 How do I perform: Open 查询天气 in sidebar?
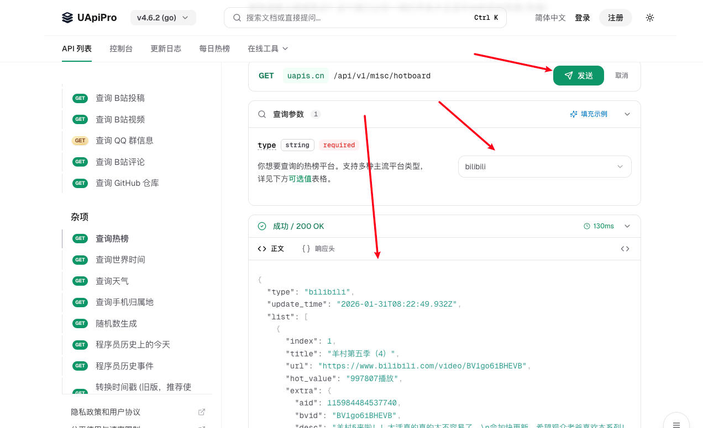tap(112, 281)
